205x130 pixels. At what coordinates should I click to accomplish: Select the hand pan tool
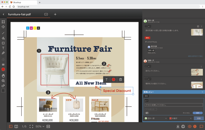pos(3,76)
